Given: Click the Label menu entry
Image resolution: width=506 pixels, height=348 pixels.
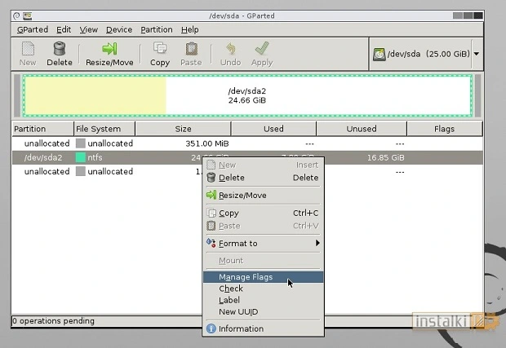Looking at the screenshot, I should (229, 300).
